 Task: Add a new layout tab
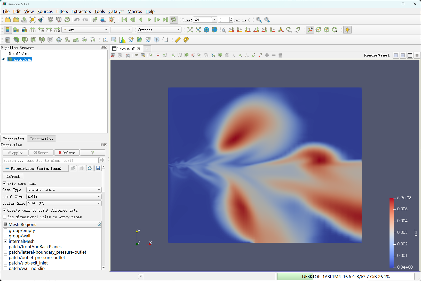[x=147, y=49]
